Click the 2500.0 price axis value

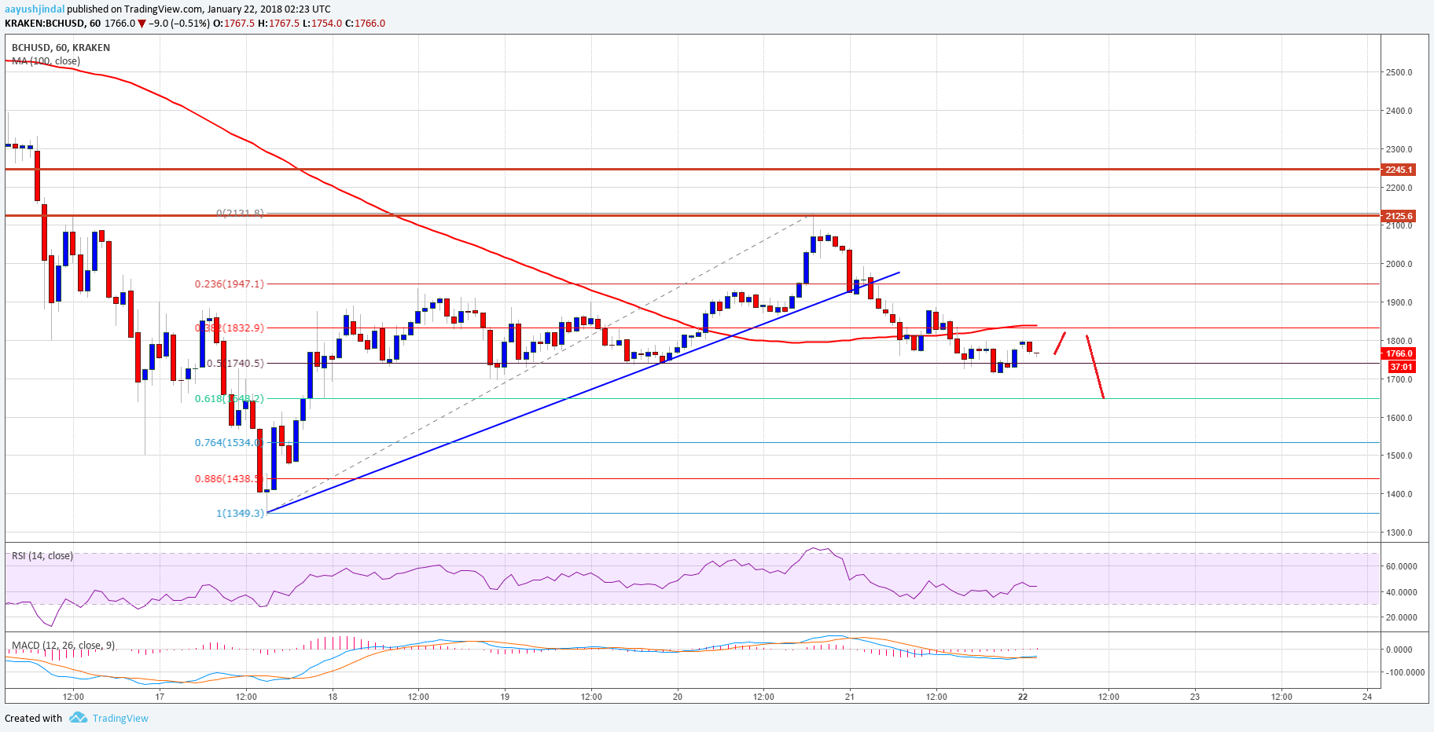tap(1399, 72)
